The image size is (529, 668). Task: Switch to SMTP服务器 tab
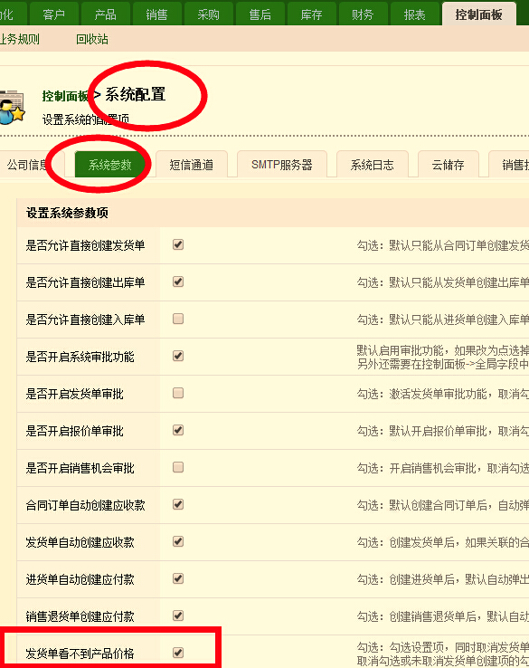tap(282, 164)
